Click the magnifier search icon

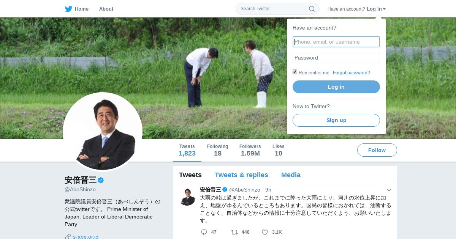(x=312, y=9)
